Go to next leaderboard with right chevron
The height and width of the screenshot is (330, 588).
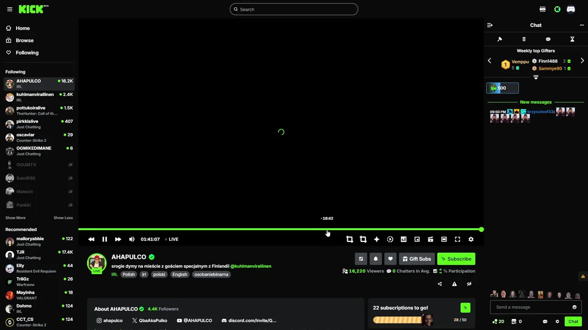click(x=582, y=60)
